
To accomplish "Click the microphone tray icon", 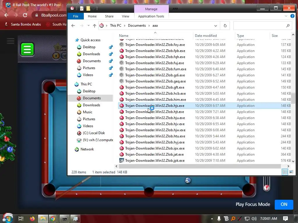I will pos(219,219).
